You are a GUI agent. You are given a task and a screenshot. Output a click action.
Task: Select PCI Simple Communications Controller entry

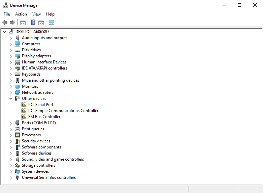(x=63, y=111)
